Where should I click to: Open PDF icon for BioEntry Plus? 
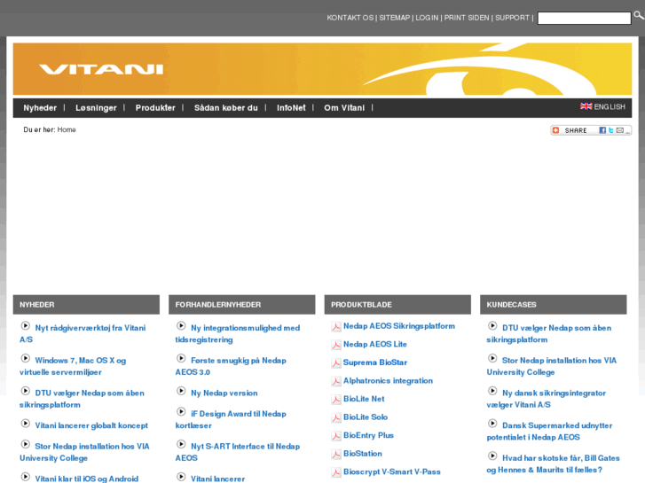point(336,436)
